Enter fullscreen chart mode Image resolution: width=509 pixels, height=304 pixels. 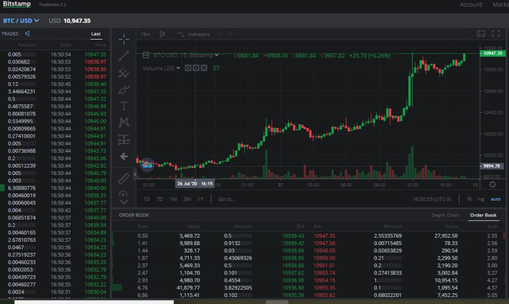495,33
